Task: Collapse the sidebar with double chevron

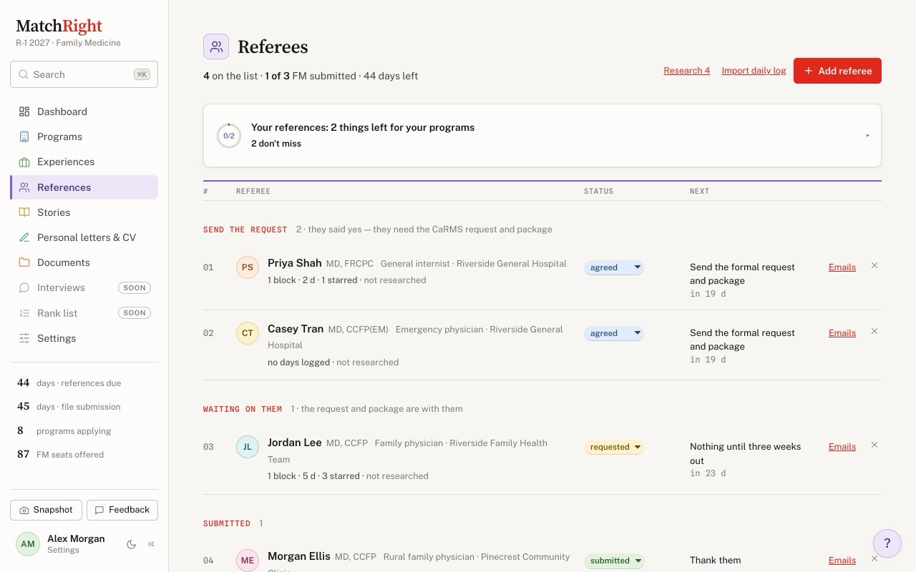Action: click(151, 544)
